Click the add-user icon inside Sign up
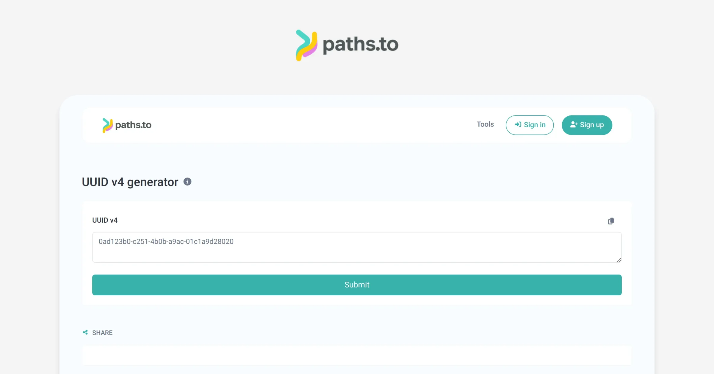 click(x=574, y=125)
